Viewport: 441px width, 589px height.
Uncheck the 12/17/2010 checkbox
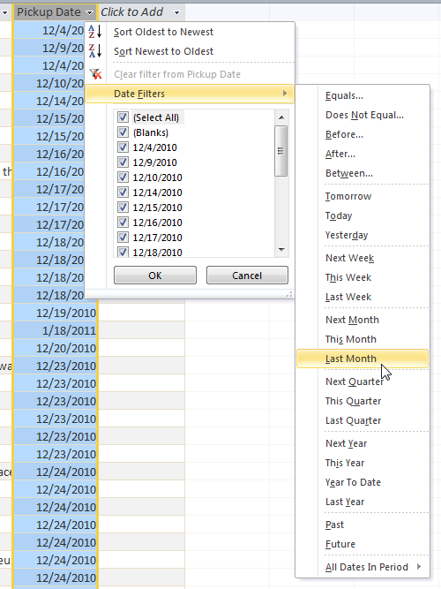pos(123,238)
